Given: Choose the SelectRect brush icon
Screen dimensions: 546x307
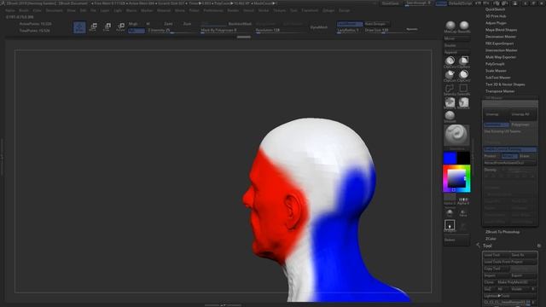Looking at the screenshot, I should 463,88.
